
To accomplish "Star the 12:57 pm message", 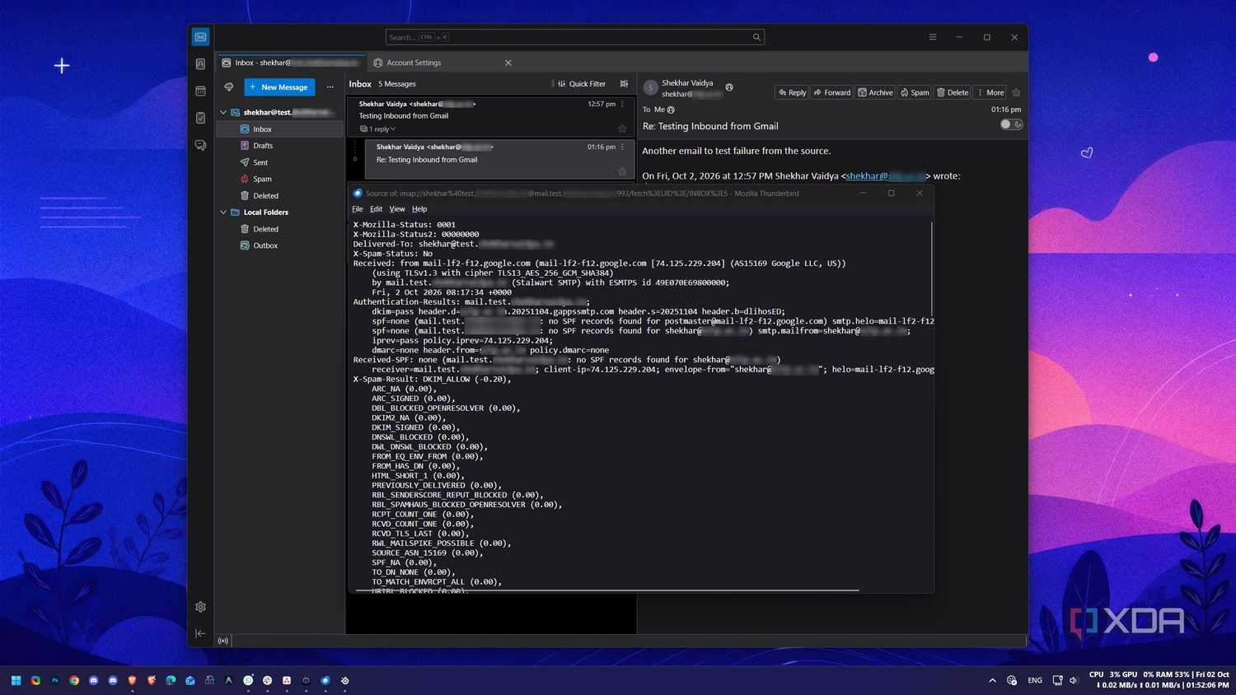I will pos(622,128).
